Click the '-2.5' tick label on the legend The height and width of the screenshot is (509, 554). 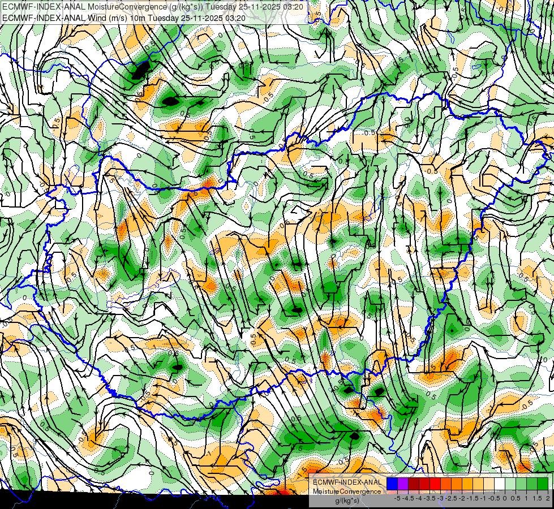click(x=451, y=498)
